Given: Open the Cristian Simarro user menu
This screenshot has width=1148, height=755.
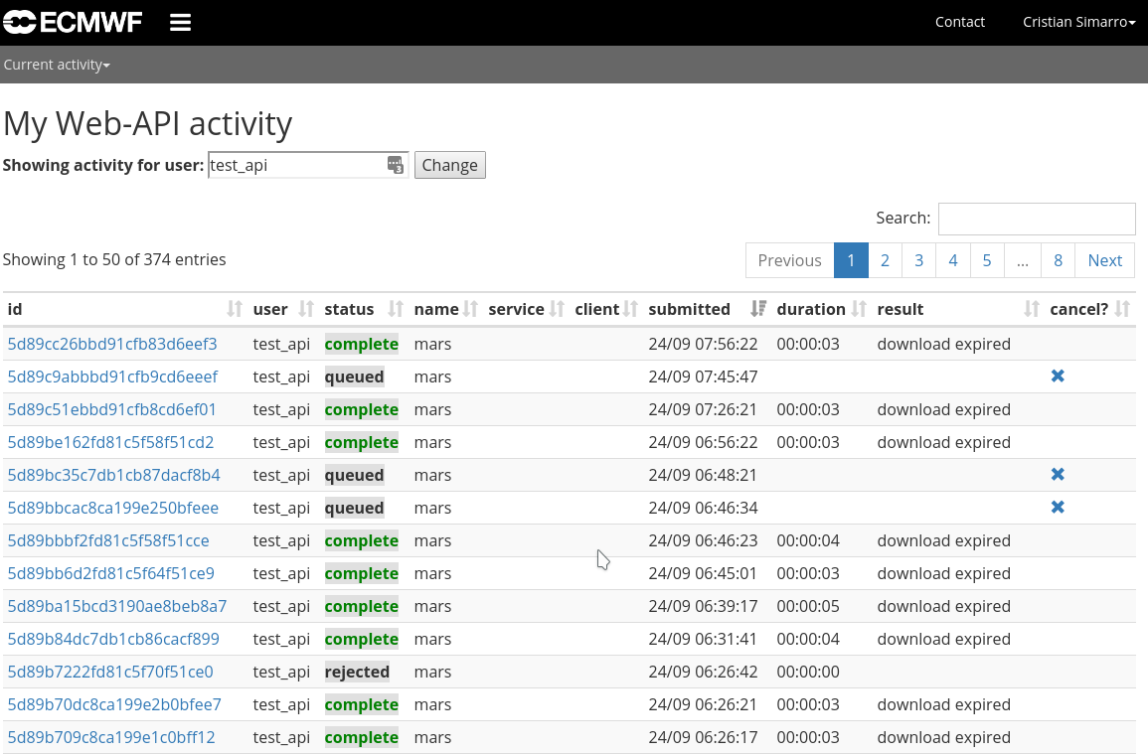Looking at the screenshot, I should coord(1078,22).
